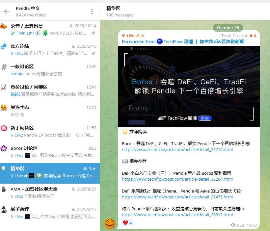Open the 新手问答区 topic
Screen dimensions: 270x231
49,131
